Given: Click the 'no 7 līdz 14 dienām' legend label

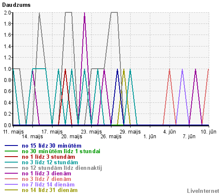Looking at the screenshot, I should coord(48,185).
